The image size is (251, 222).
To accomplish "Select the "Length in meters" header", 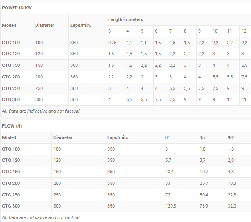I will click(x=125, y=19).
